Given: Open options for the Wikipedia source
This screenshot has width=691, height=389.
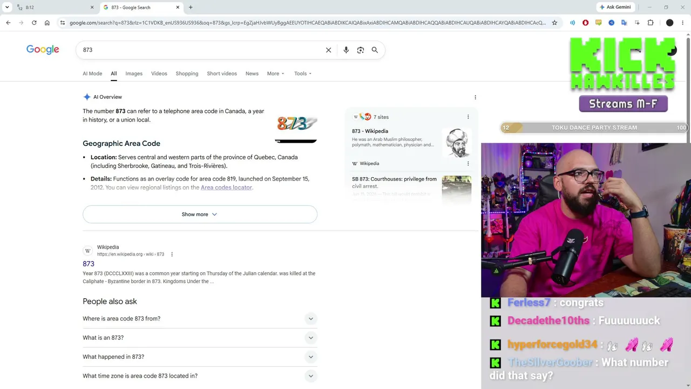Looking at the screenshot, I should click(468, 163).
